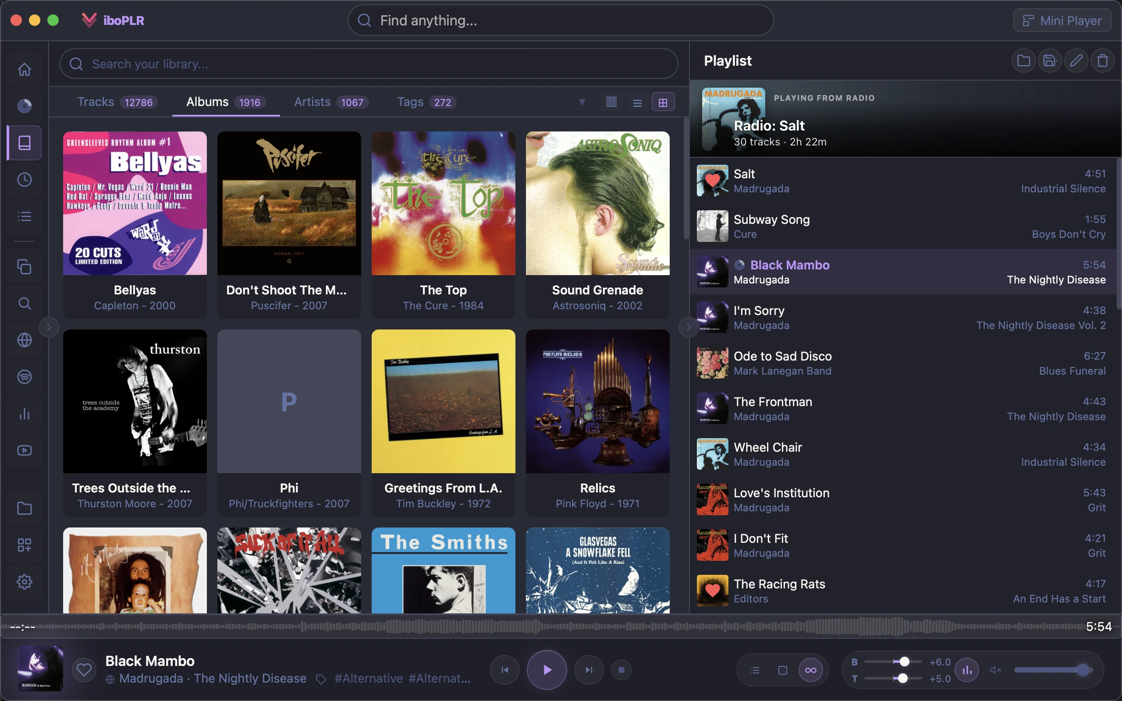Open the statistics bar chart sidebar icon
Viewport: 1122px width, 701px height.
pyautogui.click(x=24, y=414)
